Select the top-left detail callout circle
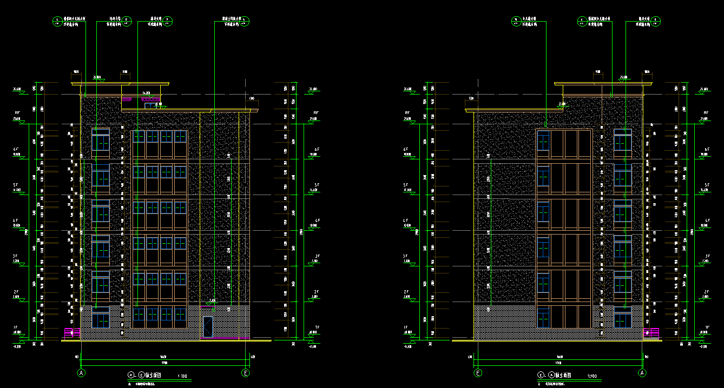The height and width of the screenshot is (388, 724). (57, 21)
